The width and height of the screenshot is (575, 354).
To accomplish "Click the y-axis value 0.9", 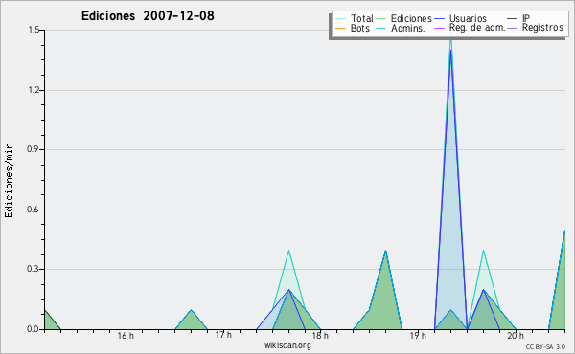I will coord(34,149).
